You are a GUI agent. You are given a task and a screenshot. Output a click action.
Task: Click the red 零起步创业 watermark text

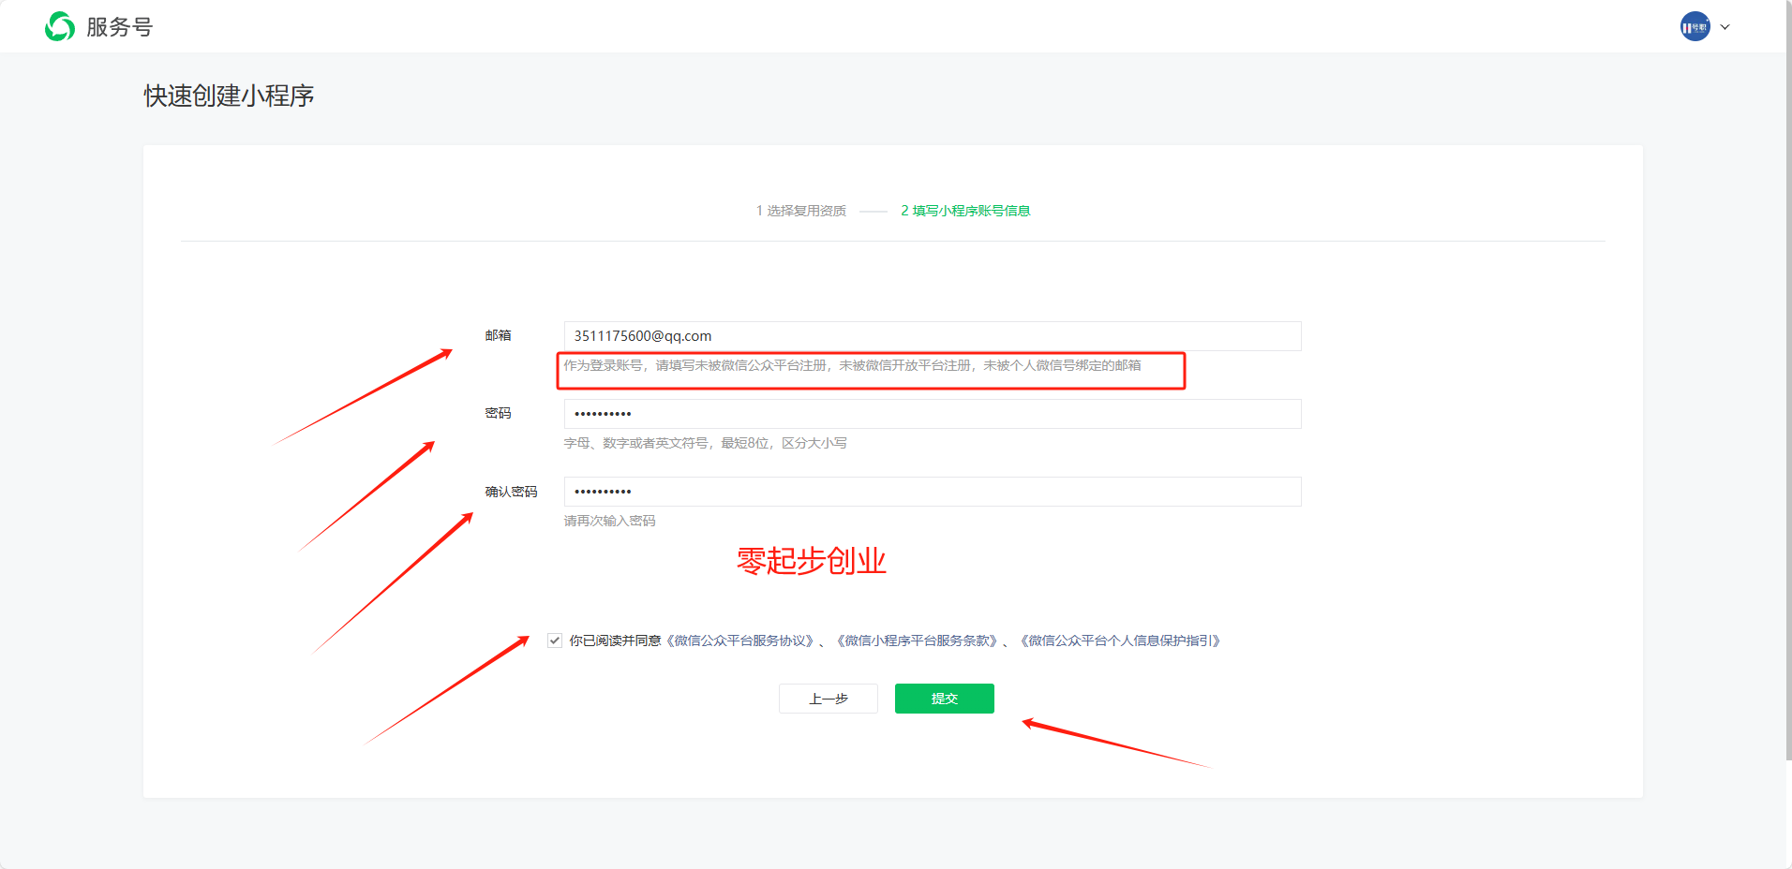(x=812, y=560)
